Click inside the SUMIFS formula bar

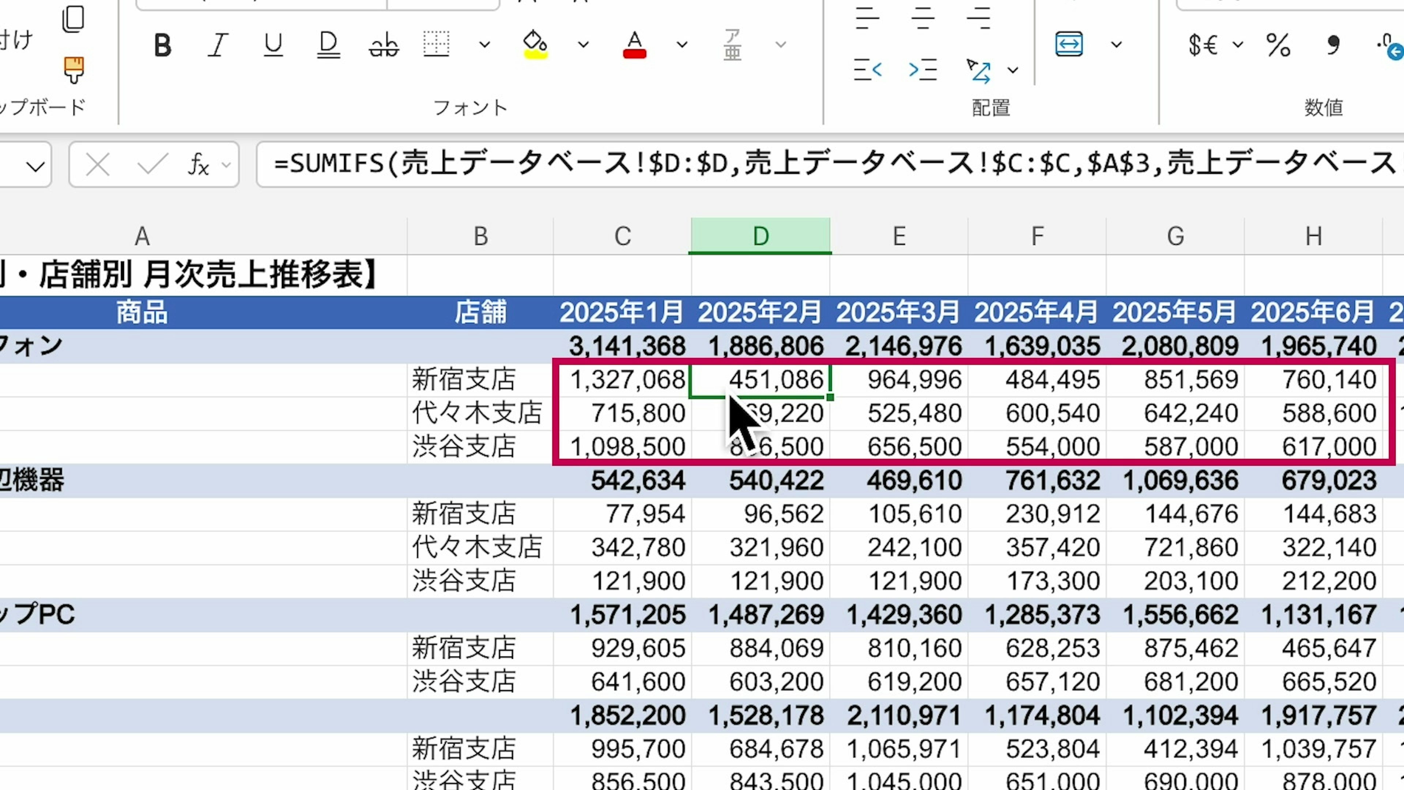point(818,163)
